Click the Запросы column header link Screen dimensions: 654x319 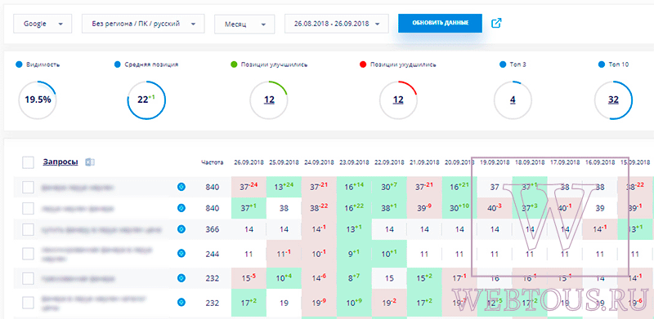pos(60,162)
